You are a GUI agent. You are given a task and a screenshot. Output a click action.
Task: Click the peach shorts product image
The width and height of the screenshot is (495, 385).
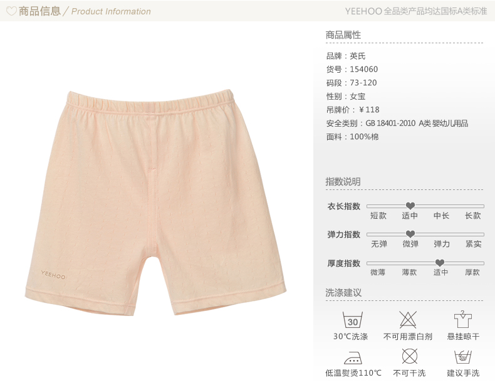click(155, 202)
